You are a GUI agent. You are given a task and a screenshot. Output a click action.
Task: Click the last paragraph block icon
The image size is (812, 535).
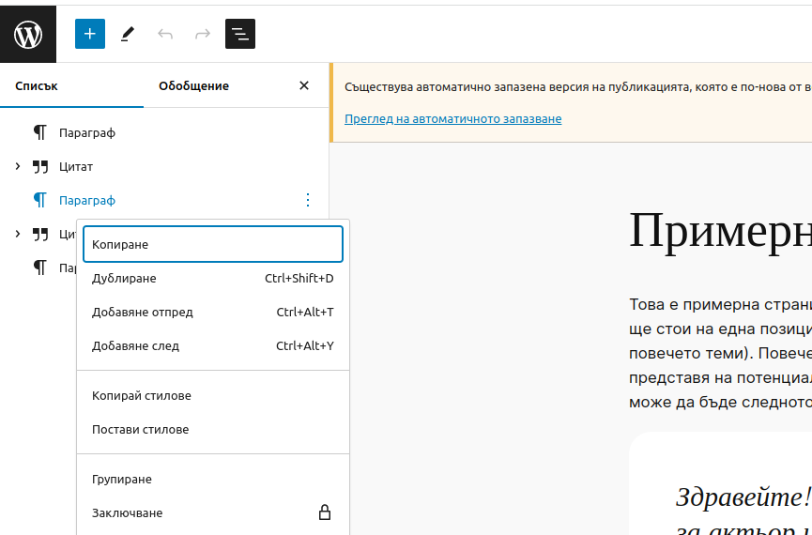[40, 267]
